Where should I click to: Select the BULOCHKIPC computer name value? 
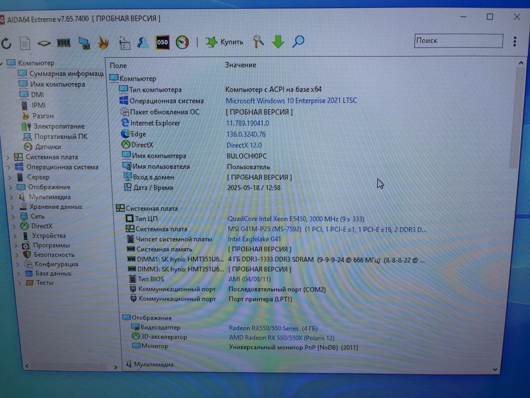(x=247, y=156)
